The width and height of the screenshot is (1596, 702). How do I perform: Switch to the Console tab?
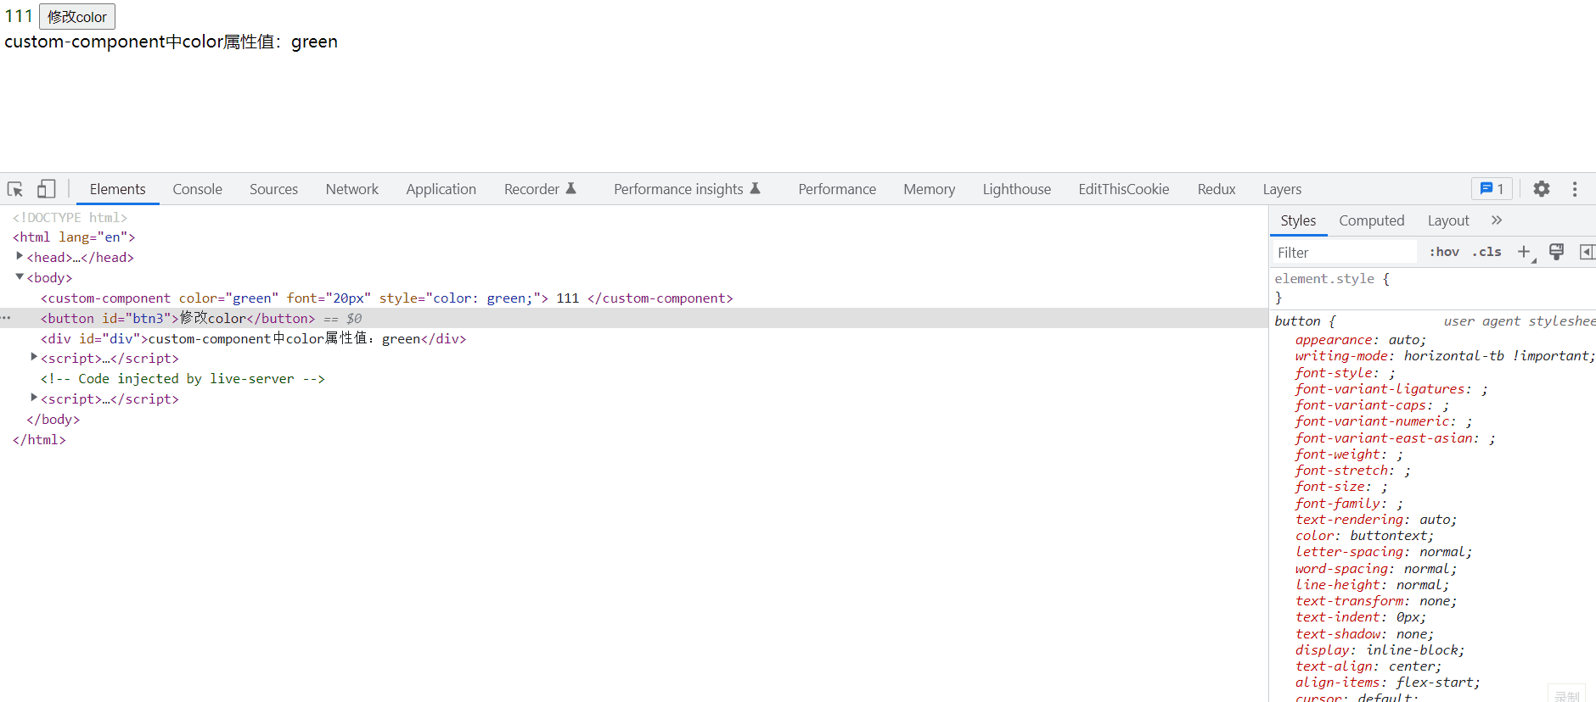(198, 189)
